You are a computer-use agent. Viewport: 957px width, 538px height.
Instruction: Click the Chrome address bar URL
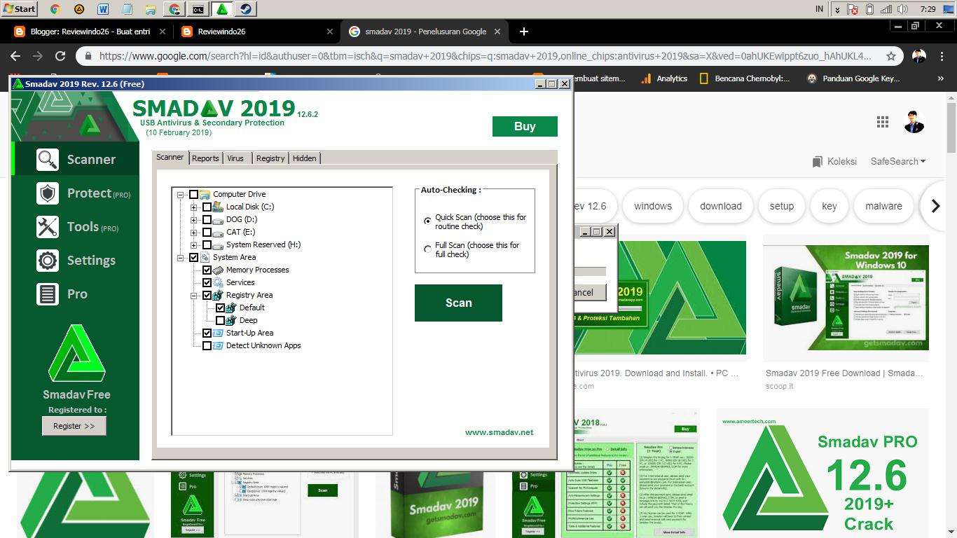[485, 56]
